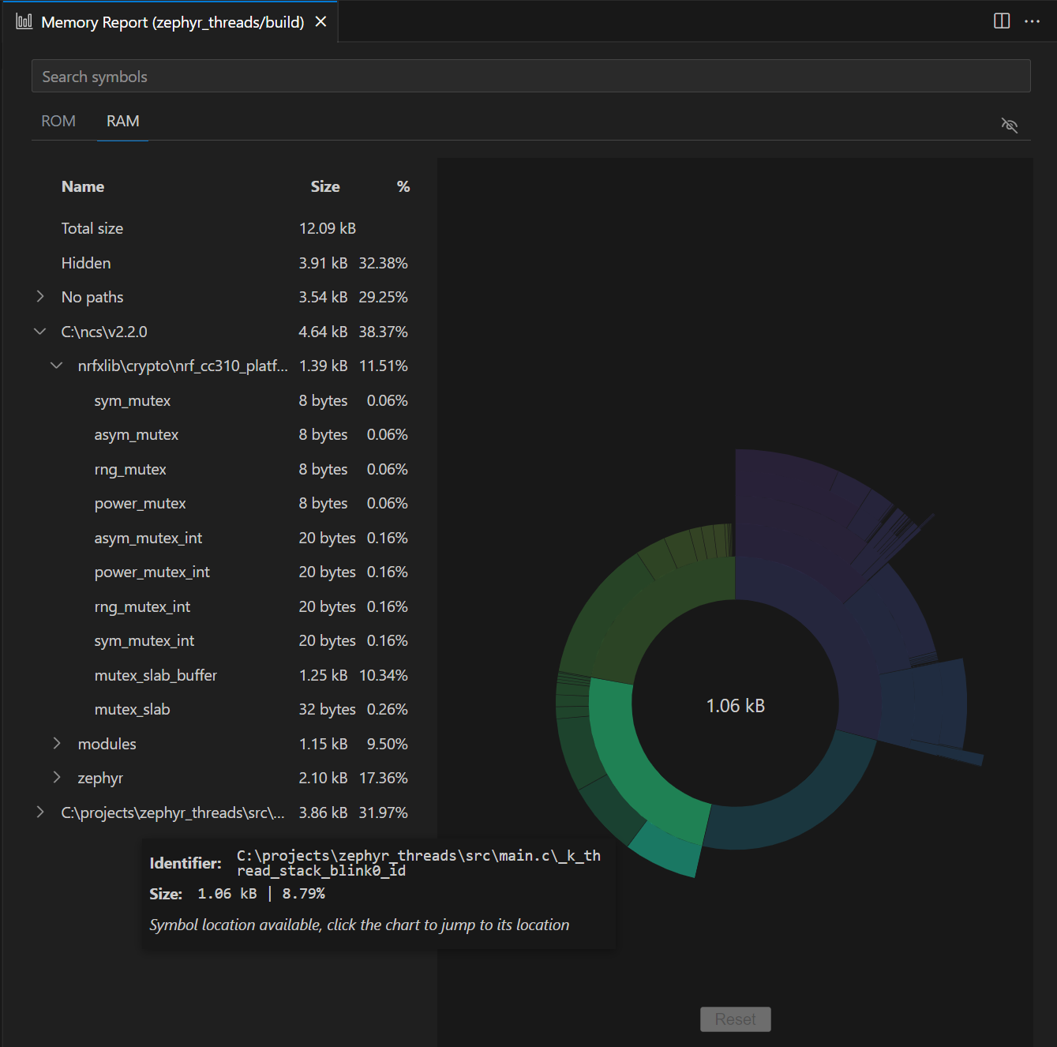Expand C:\projects\zephyr_threads\src node
Viewport: 1057px width, 1047px height.
point(39,812)
